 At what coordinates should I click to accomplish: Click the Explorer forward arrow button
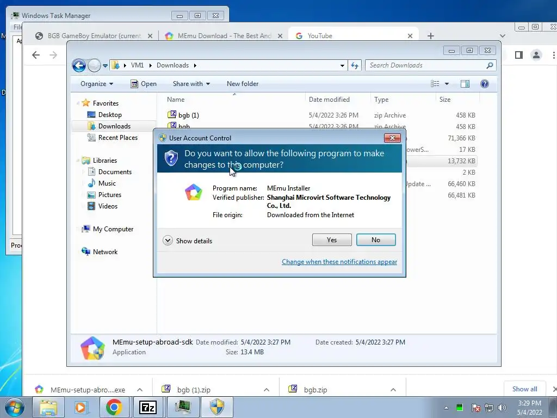coord(94,65)
